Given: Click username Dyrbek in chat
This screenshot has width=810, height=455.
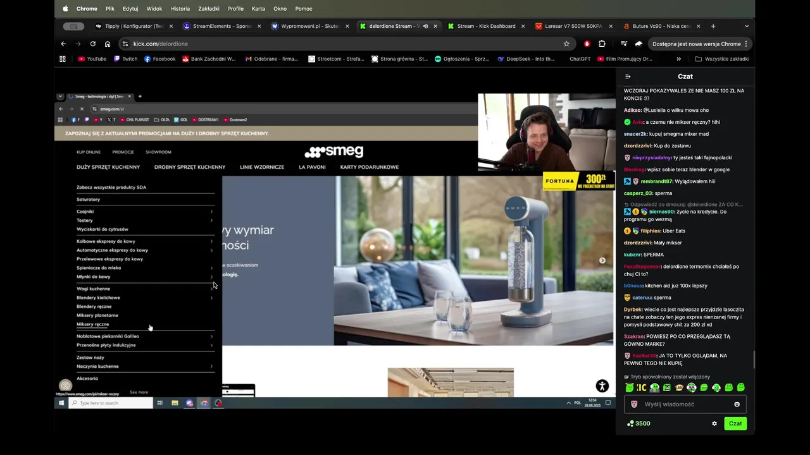Looking at the screenshot, I should point(633,310).
